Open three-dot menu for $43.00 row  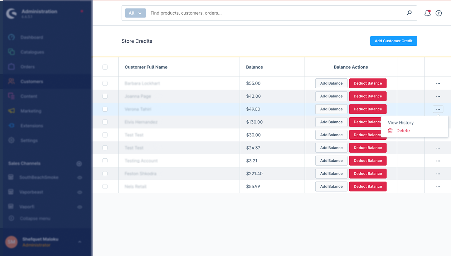pyautogui.click(x=438, y=96)
